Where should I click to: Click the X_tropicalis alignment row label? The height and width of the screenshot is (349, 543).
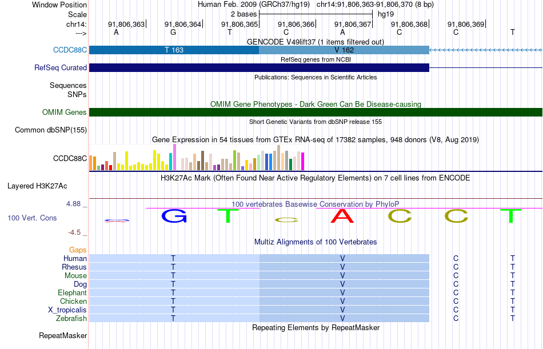(67, 310)
